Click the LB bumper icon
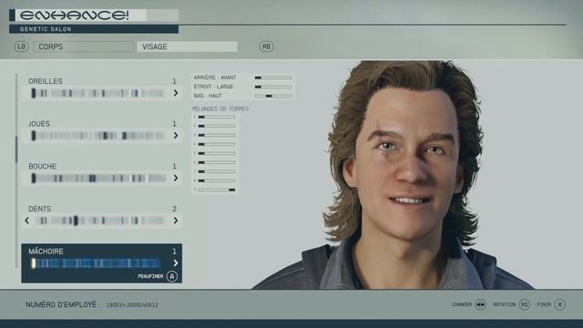Viewport: 583px width, 328px height. tap(22, 46)
